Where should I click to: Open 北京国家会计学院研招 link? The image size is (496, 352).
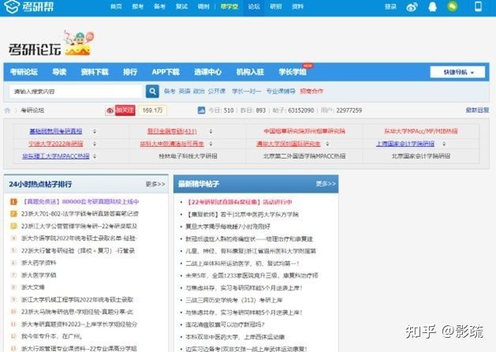[421, 156]
